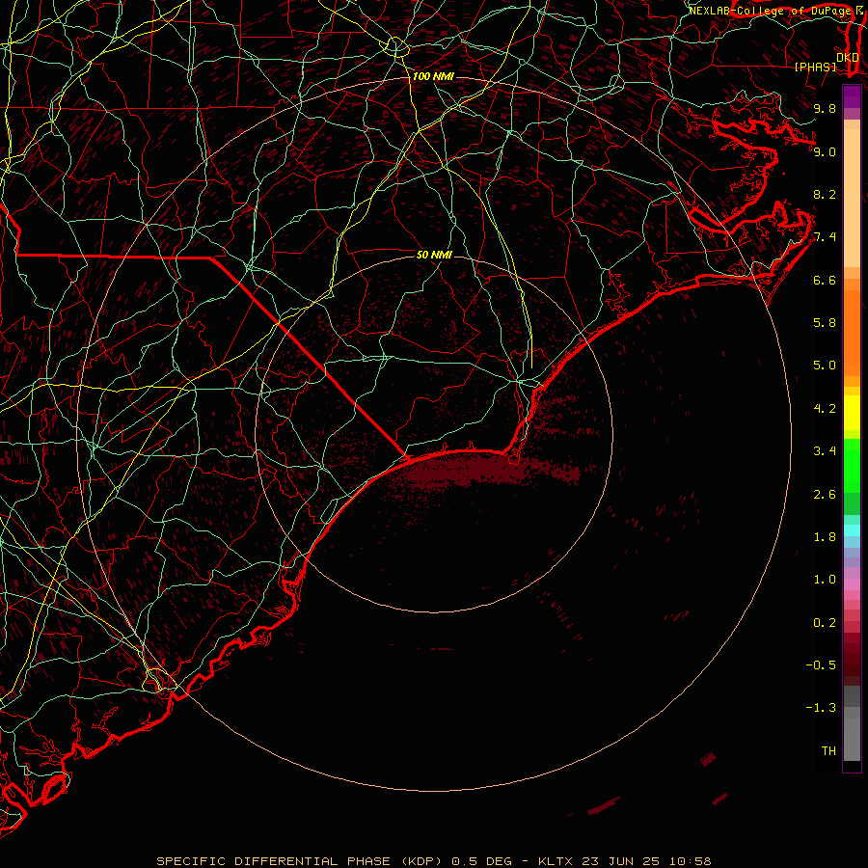868x868 pixels.
Task: Click the 9.0 value on the color scale
Action: [825, 151]
